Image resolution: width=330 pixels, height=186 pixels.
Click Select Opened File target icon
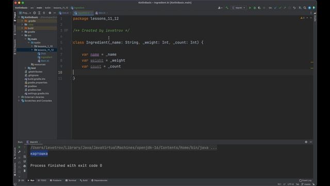coord(35,13)
